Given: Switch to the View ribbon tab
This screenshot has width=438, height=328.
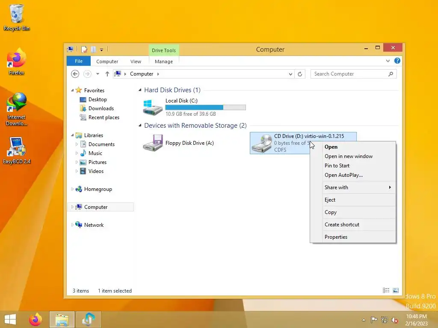Looking at the screenshot, I should tap(136, 61).
